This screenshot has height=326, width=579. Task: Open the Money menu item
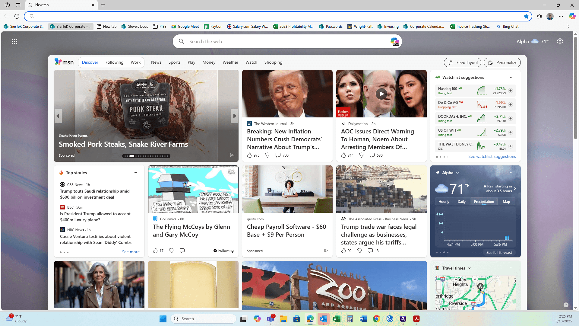click(x=209, y=62)
